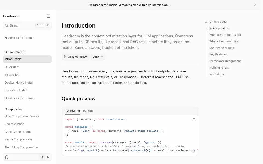Click the On this page label
This screenshot has width=263, height=164.
(x=218, y=22)
